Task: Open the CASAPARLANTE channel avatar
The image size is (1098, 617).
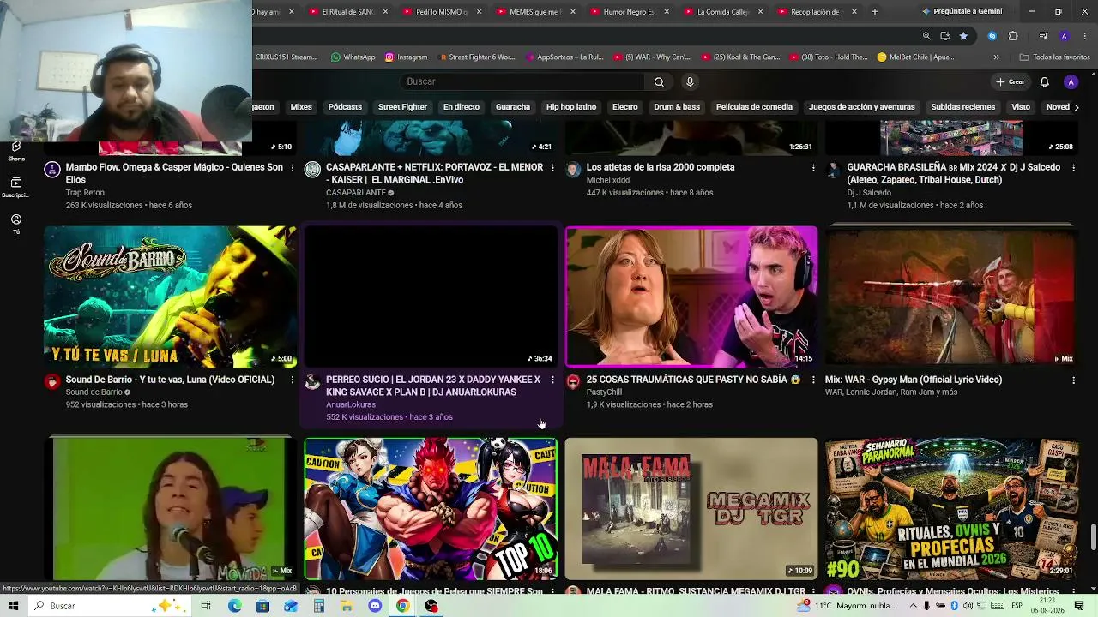Action: click(x=312, y=169)
